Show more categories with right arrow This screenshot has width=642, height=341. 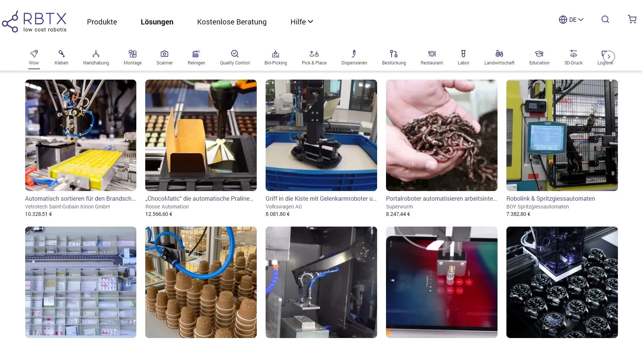609,56
